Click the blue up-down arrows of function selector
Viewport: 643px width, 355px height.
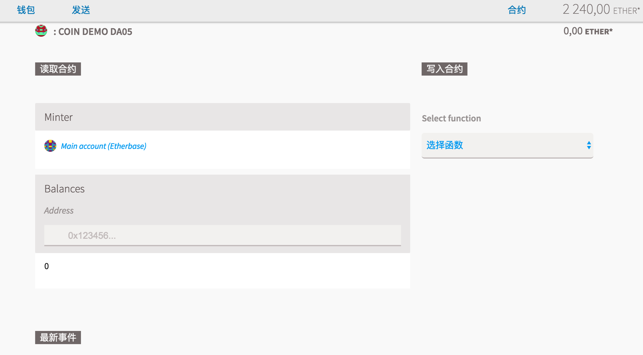(589, 145)
